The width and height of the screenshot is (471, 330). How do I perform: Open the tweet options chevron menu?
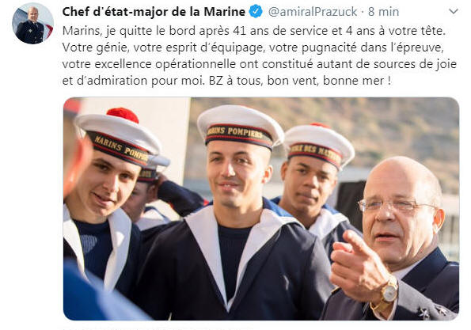click(x=454, y=11)
